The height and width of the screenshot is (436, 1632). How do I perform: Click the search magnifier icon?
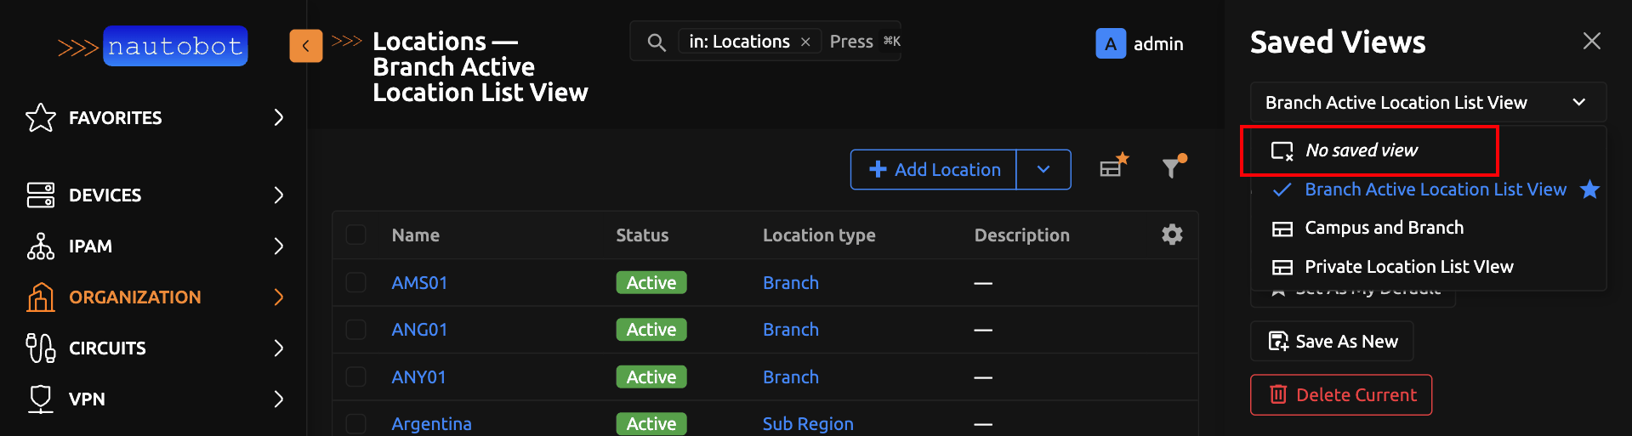(656, 42)
